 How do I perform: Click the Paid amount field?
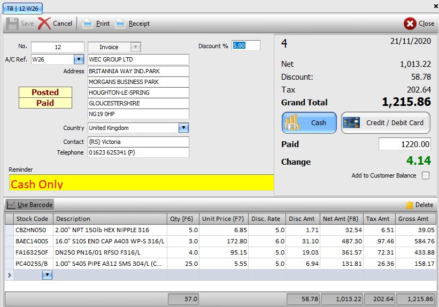coord(404,144)
